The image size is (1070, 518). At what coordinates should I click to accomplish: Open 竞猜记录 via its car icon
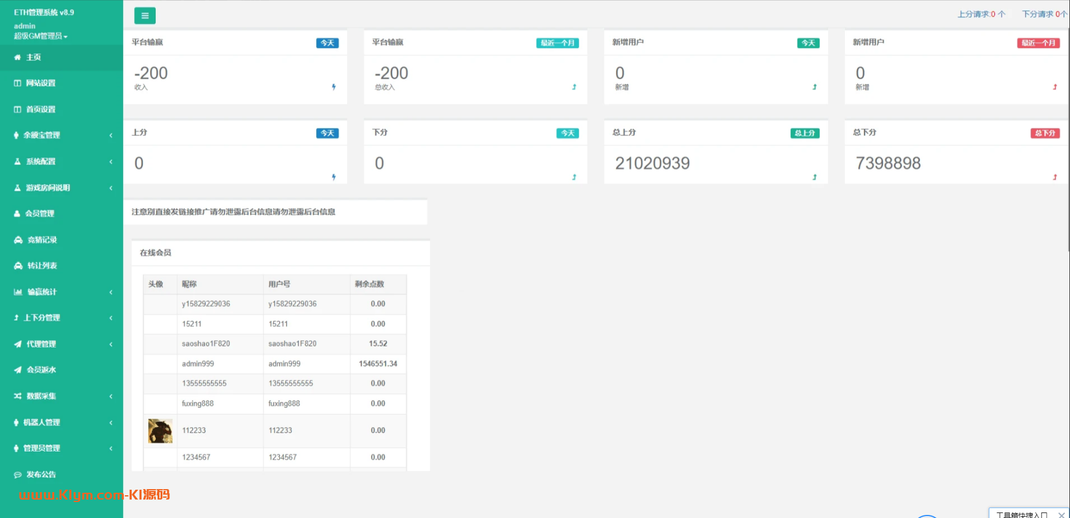18,240
